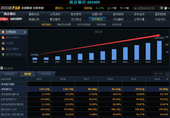The image size is (170, 118).
Task: Open 资产负债表 in sidebar
Action: point(12,38)
